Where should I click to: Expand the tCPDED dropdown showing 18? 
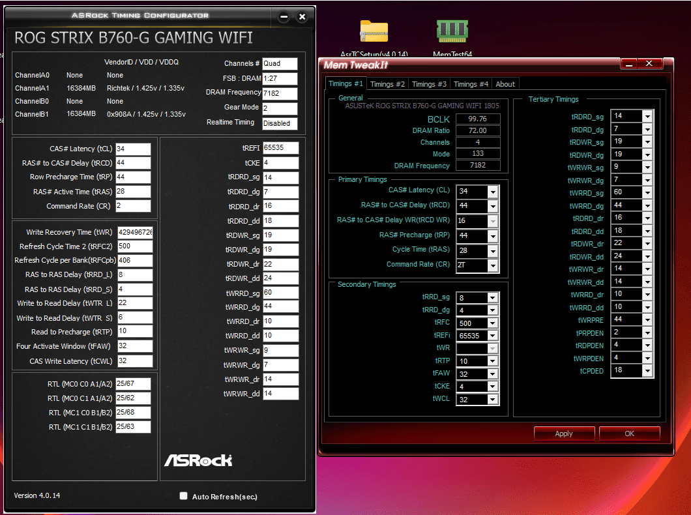click(647, 370)
